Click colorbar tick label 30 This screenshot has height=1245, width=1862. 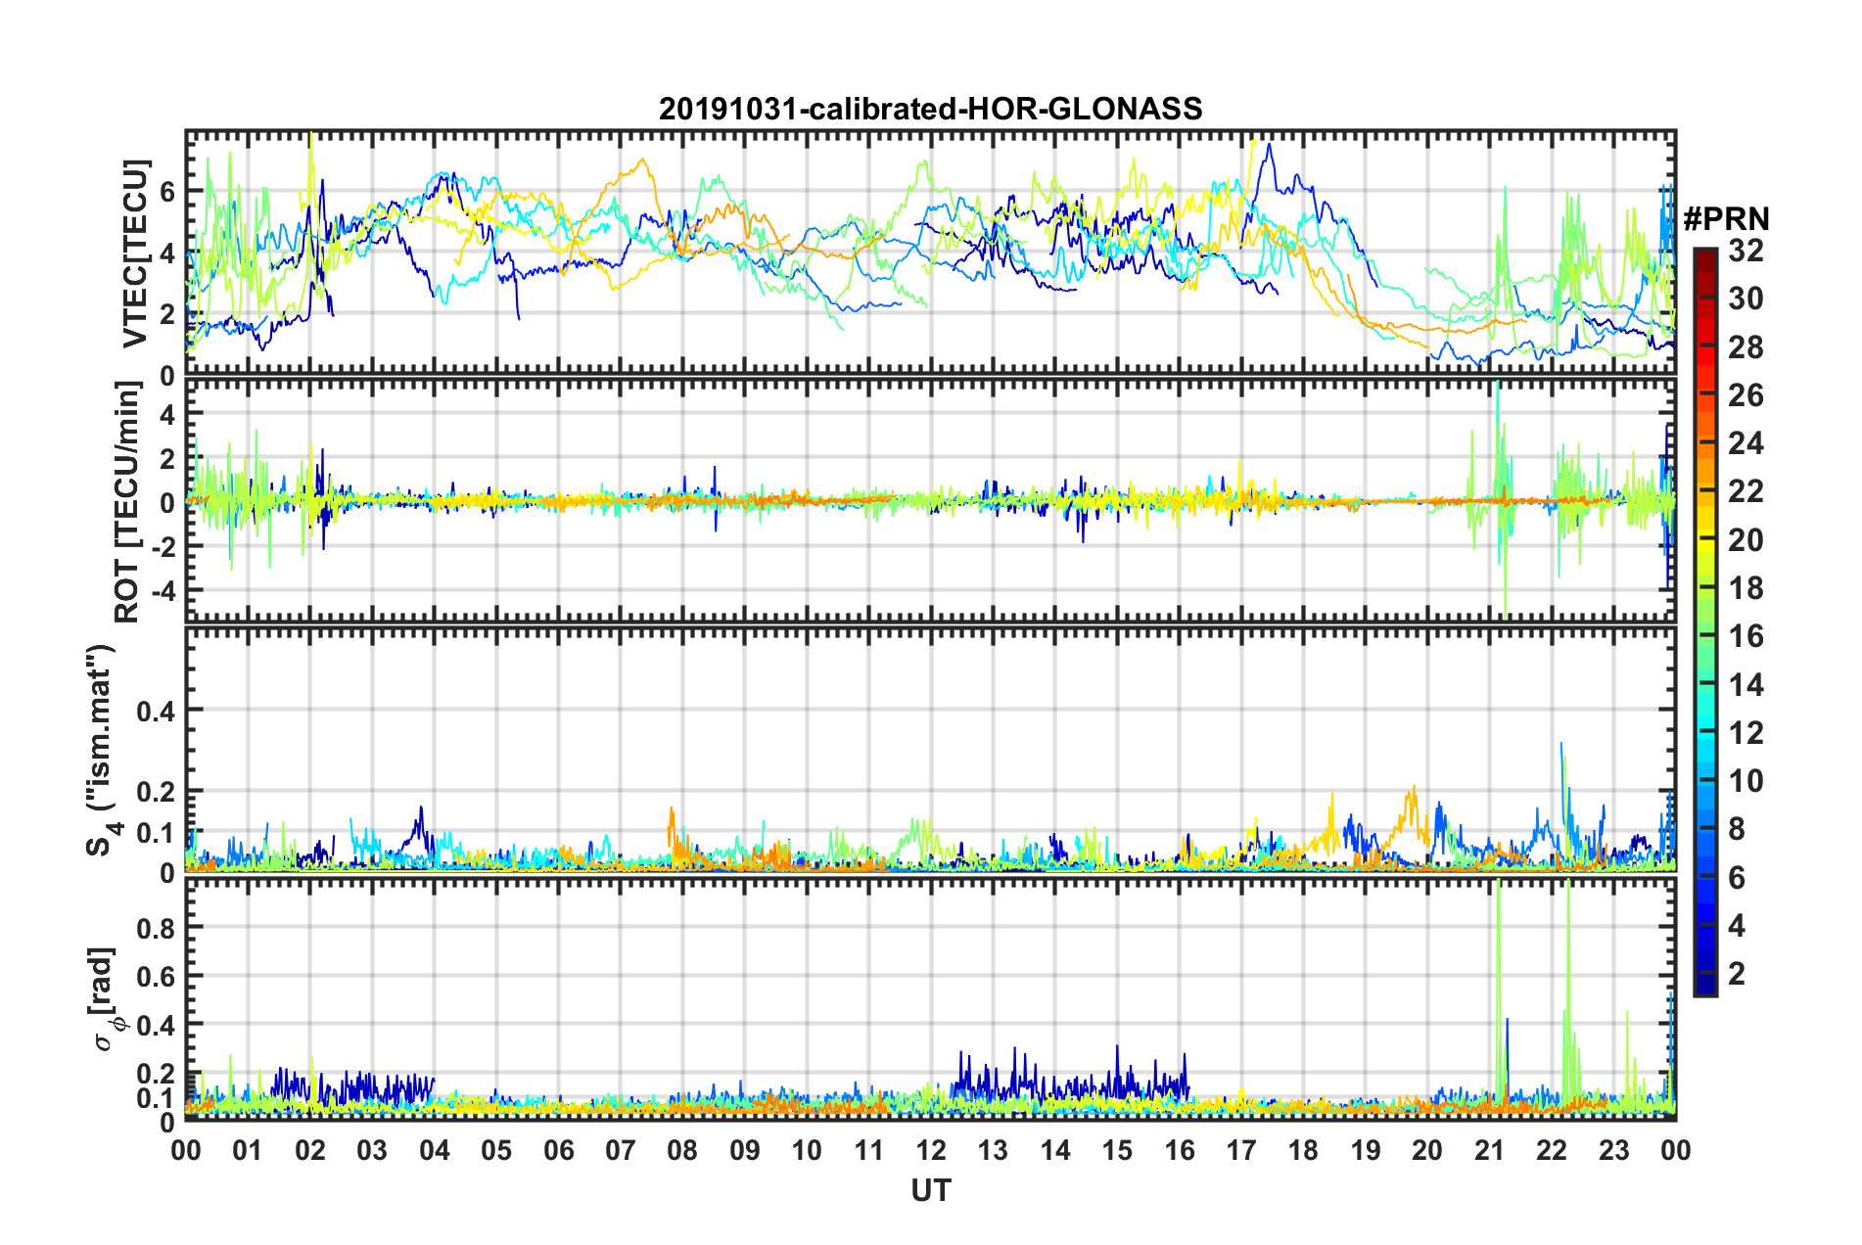tap(1746, 299)
